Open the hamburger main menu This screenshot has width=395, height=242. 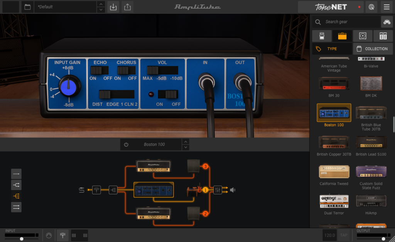387,7
